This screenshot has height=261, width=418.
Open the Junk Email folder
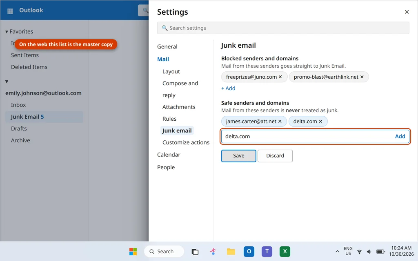[44, 117]
